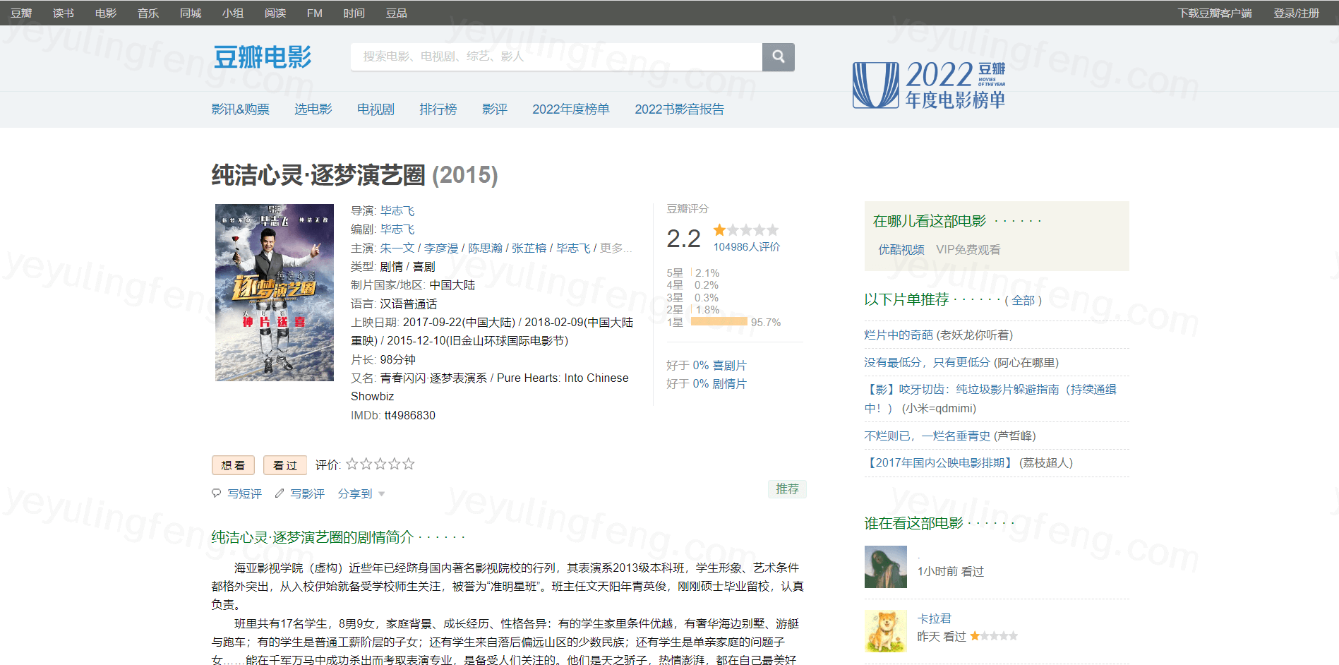Click 登录/注册 link
Viewport: 1339px width, 665px height.
1297,13
